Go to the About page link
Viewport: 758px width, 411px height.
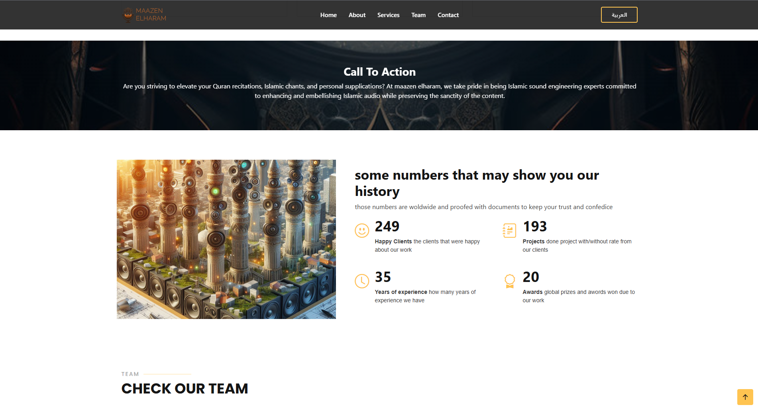(357, 15)
